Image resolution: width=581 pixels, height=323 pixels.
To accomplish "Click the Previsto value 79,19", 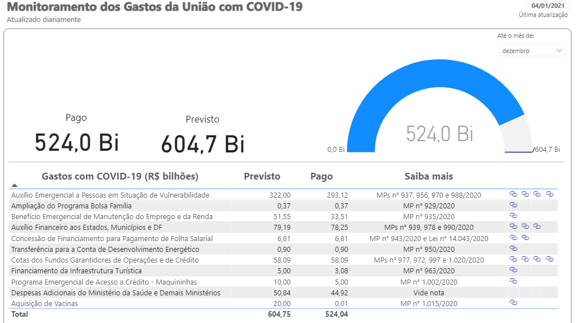I will (282, 228).
